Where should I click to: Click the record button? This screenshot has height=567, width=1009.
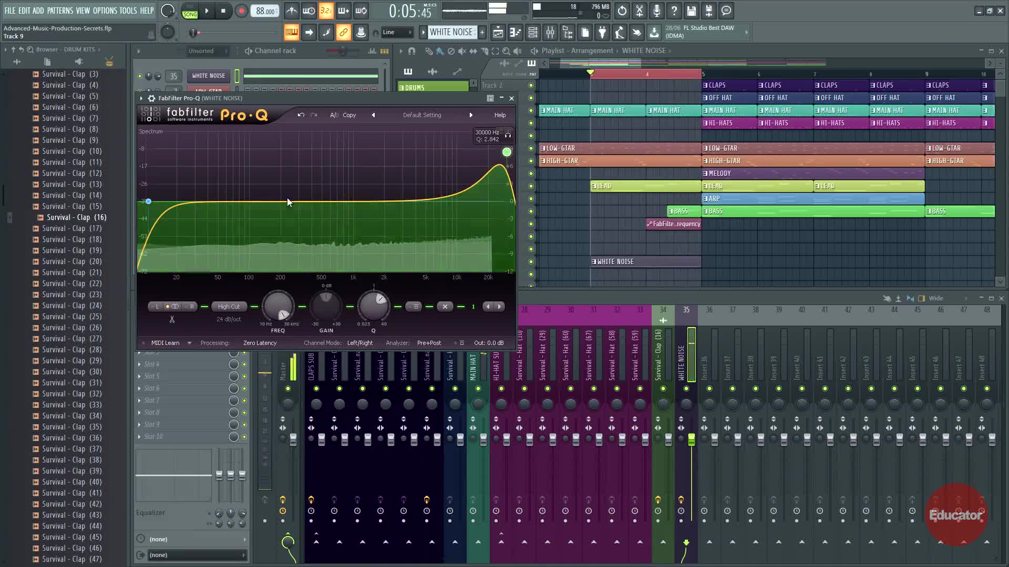[x=241, y=11]
